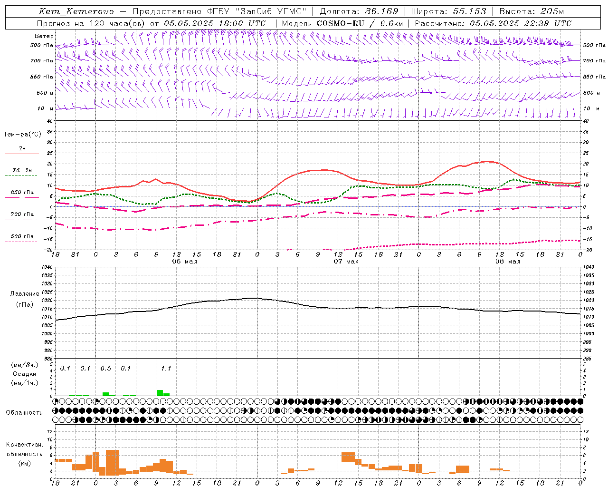
Task: Click the 'Td 2м' dew point legend entry
Action: pos(22,170)
